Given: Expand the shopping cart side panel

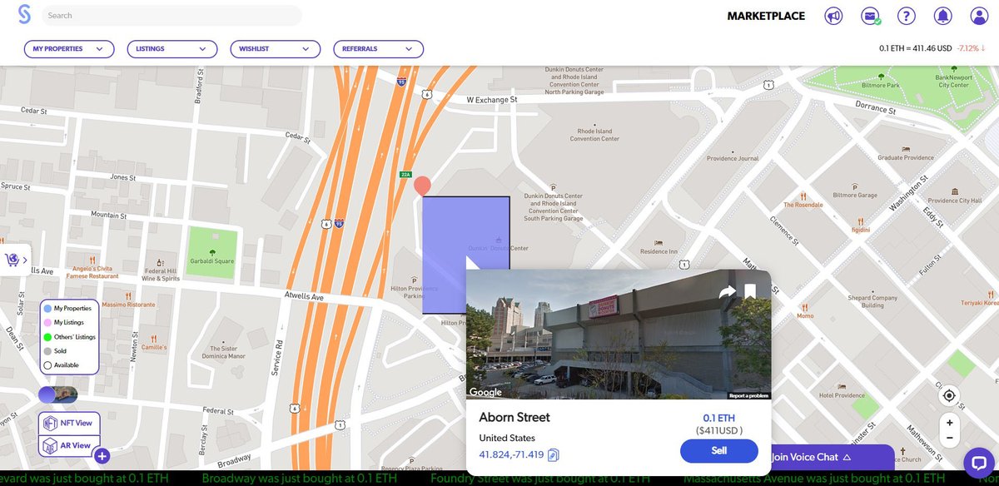Looking at the screenshot, I should (15, 260).
